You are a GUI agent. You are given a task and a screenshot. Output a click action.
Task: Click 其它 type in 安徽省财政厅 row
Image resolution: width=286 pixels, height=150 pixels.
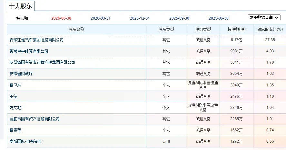pyautogui.click(x=166, y=74)
